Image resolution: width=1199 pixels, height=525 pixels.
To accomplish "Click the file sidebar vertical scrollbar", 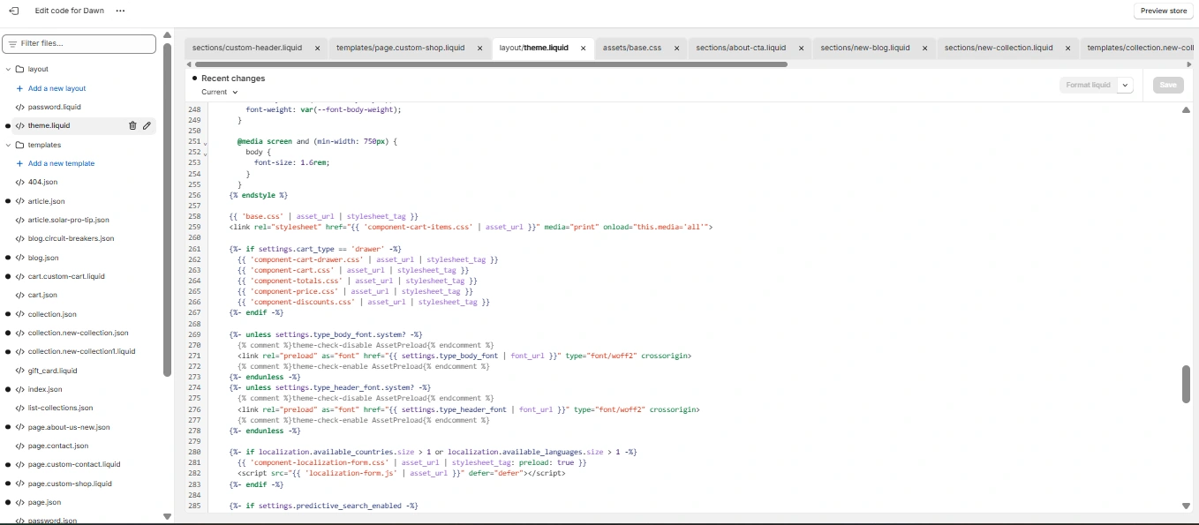I will tap(167, 210).
